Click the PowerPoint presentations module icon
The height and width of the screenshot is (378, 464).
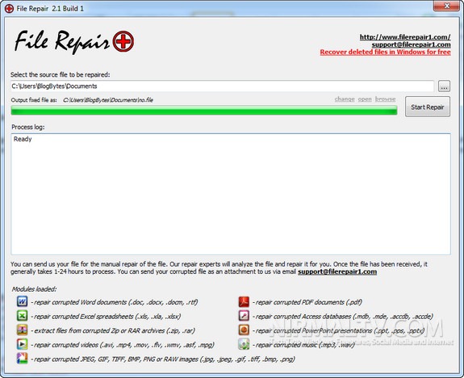[244, 330]
